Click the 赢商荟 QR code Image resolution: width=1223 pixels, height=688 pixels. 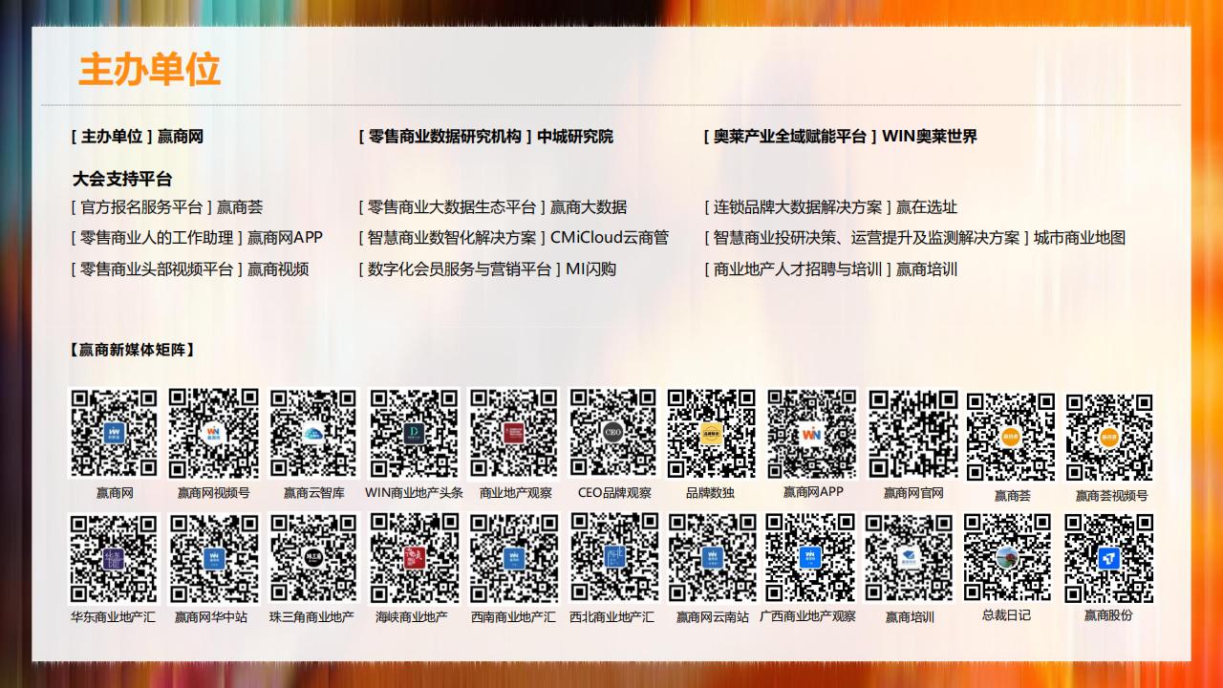pyautogui.click(x=1011, y=437)
